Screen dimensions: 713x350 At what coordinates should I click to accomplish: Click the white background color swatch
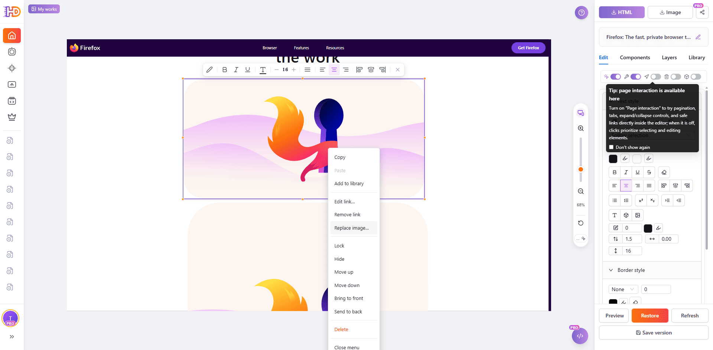pos(637,159)
